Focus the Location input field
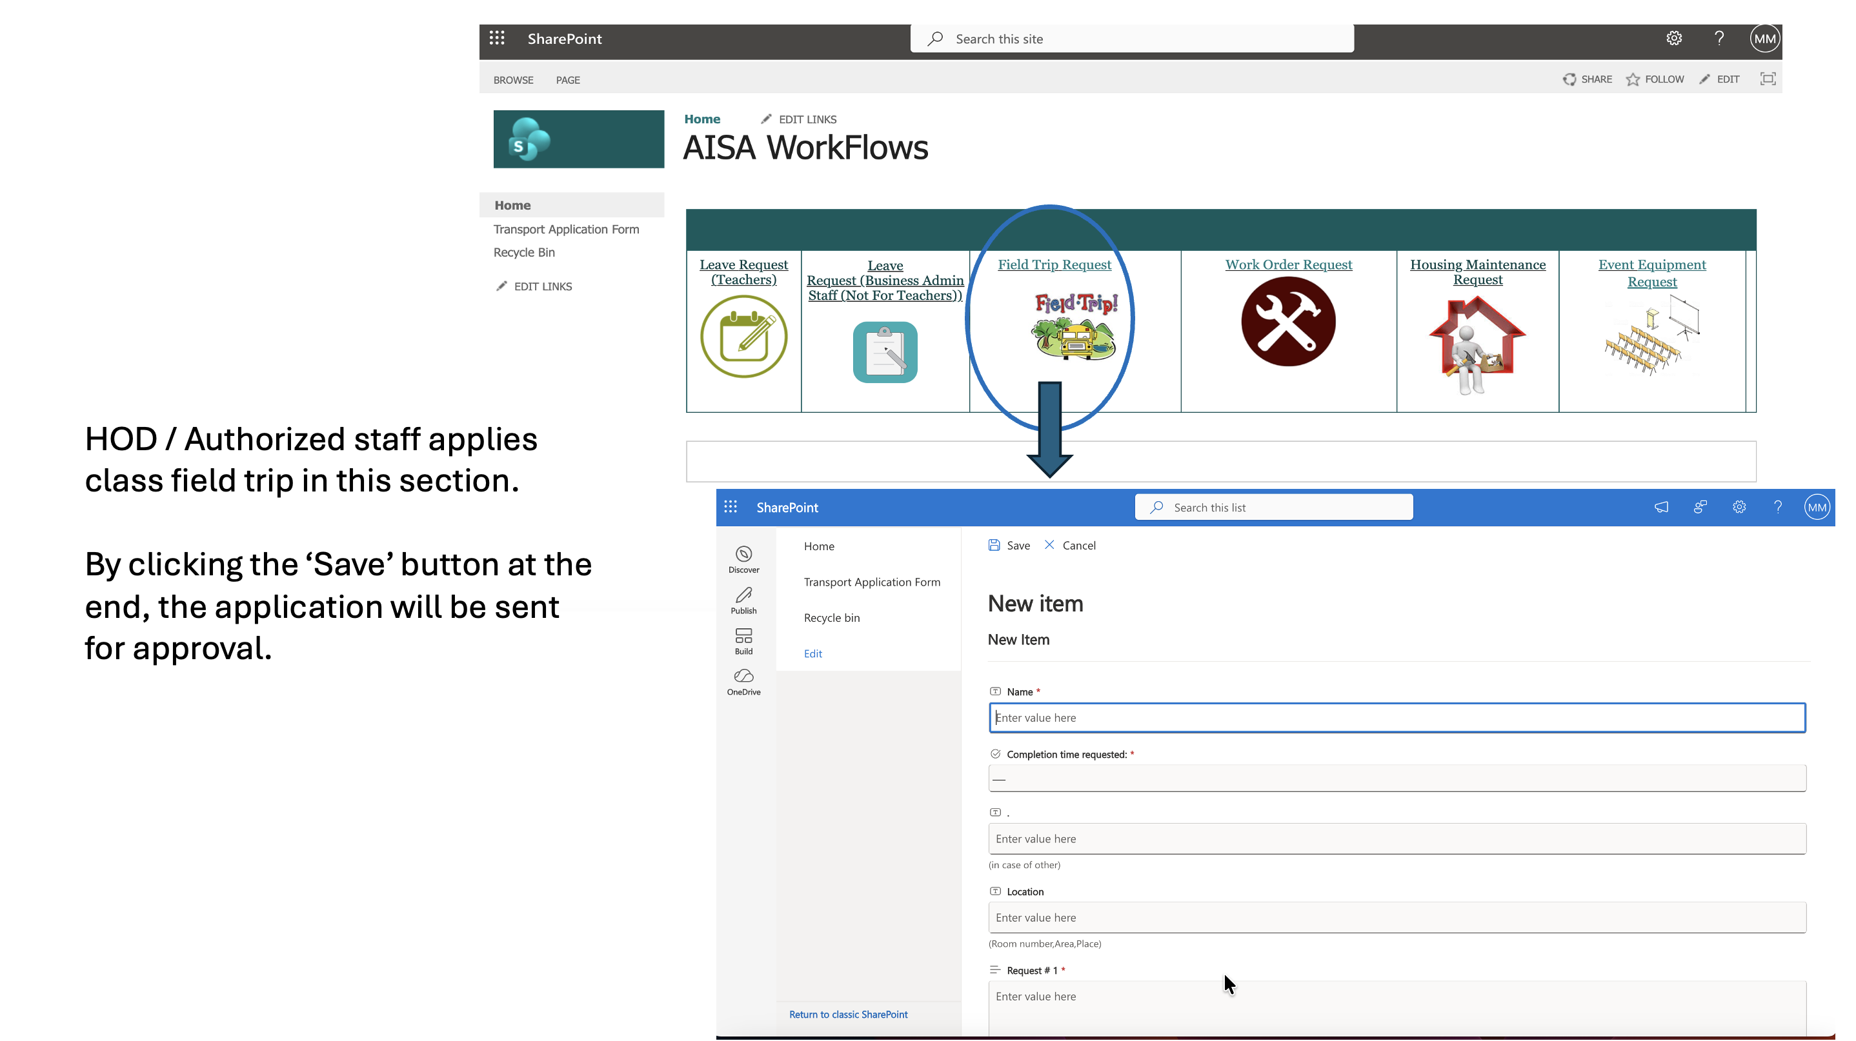The image size is (1856, 1041). point(1397,917)
